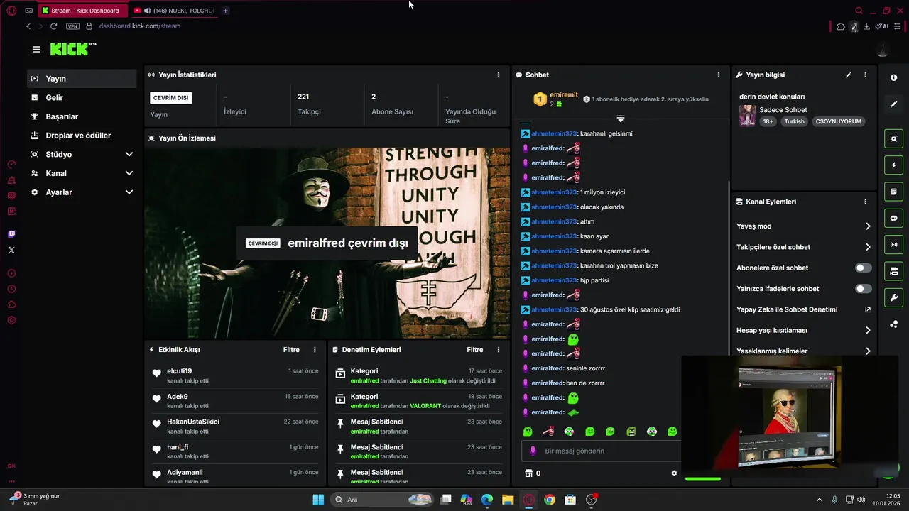Open Etkinlik Akışı panel three-dot menu
The width and height of the screenshot is (909, 511).
pos(315,350)
